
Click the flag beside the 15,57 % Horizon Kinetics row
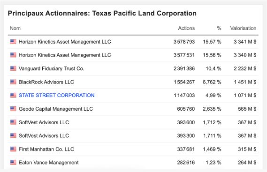(x=13, y=42)
